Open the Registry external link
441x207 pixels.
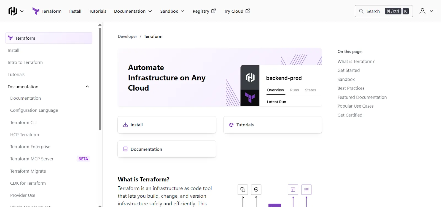click(x=204, y=11)
